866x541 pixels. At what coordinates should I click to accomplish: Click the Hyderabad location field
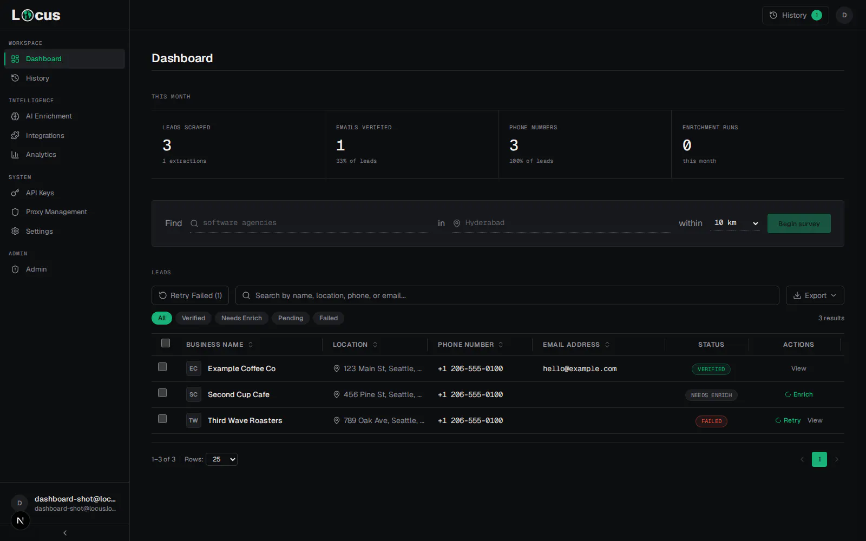coord(561,223)
